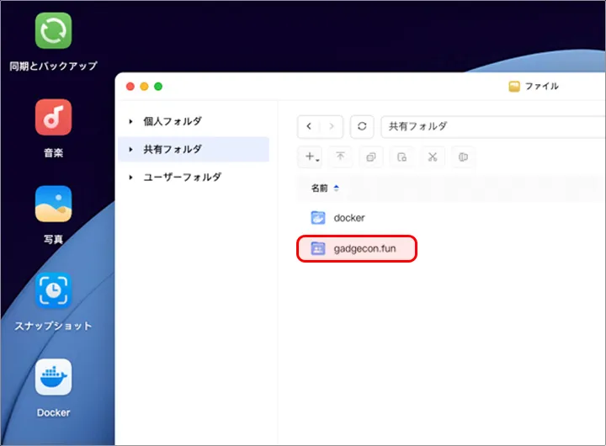Click the 共有フォルダ path input field

[x=493, y=126]
